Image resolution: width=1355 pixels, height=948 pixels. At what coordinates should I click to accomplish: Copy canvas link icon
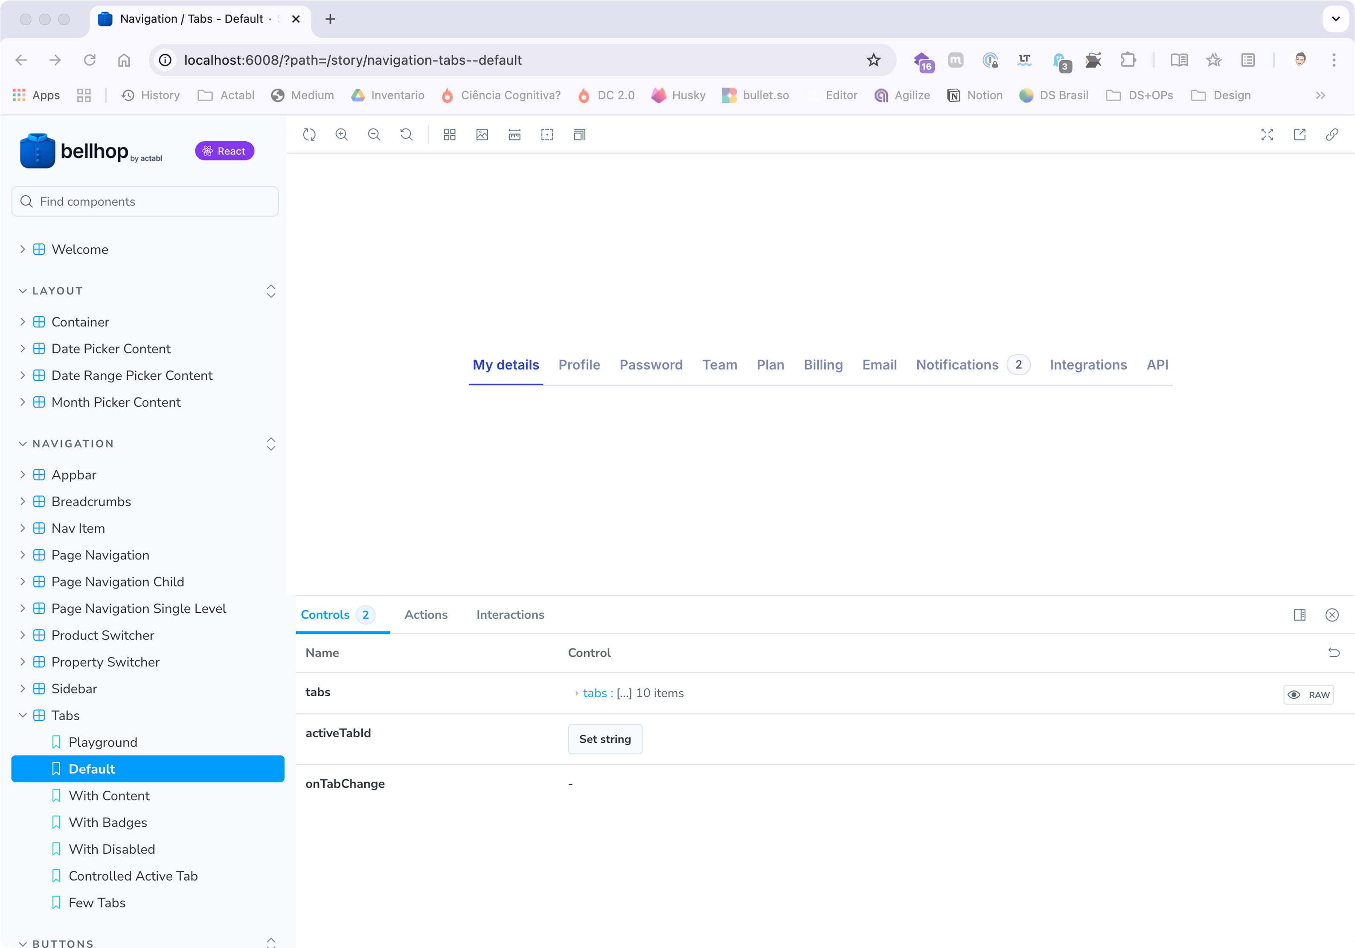tap(1332, 134)
